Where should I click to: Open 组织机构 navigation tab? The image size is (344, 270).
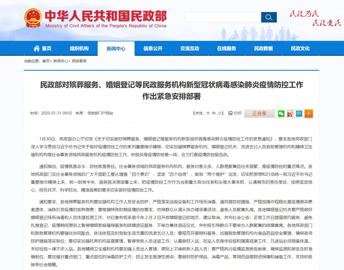click(79, 48)
